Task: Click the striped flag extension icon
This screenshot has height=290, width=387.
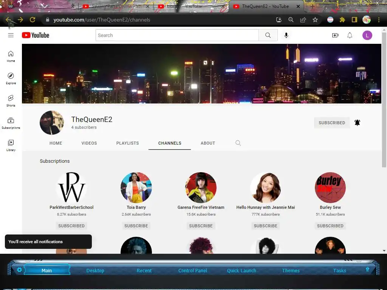Action: pos(330,20)
